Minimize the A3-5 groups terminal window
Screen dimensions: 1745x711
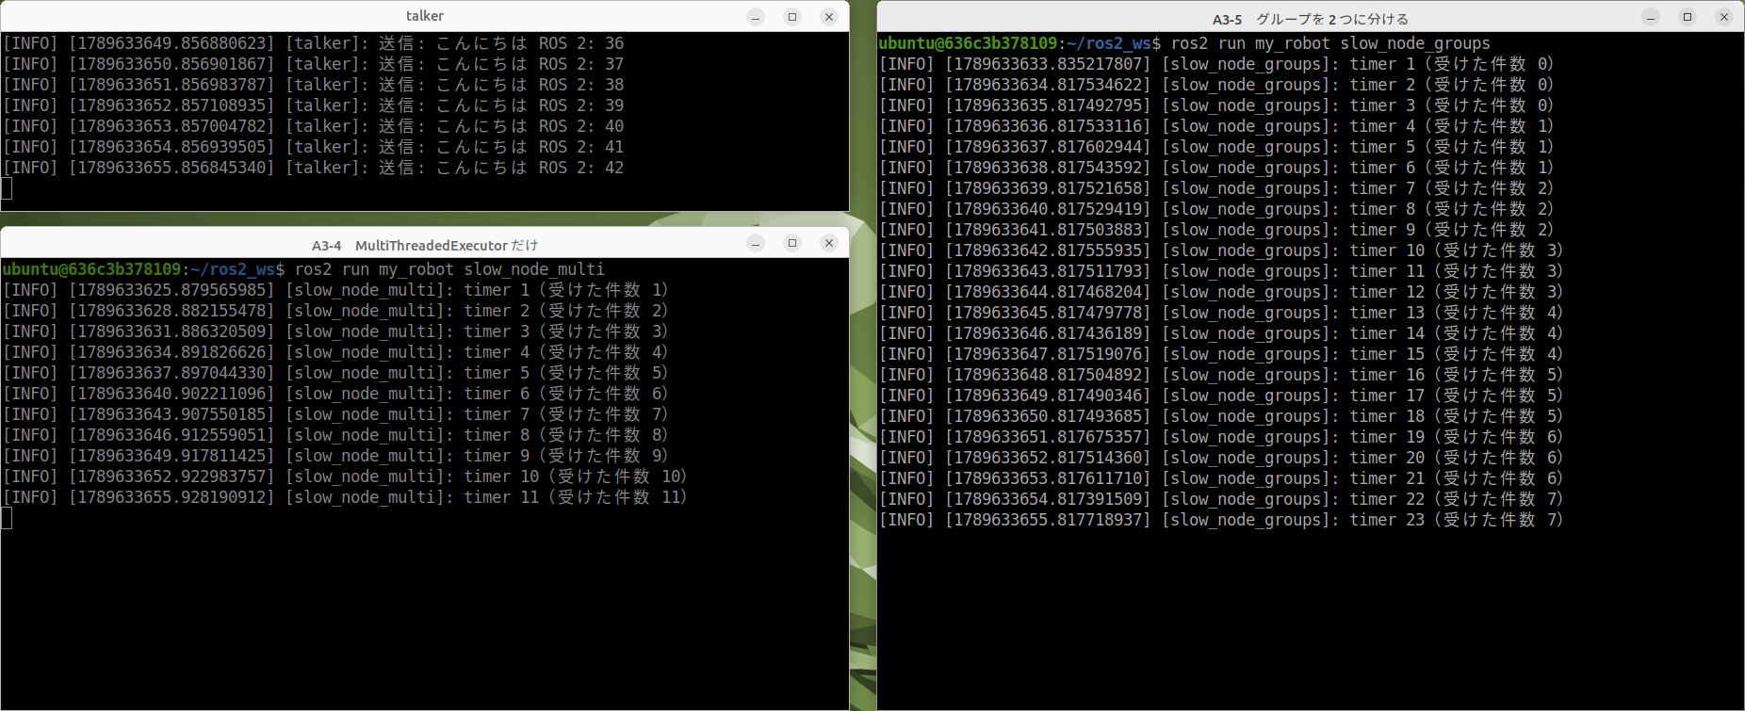pos(1651,17)
